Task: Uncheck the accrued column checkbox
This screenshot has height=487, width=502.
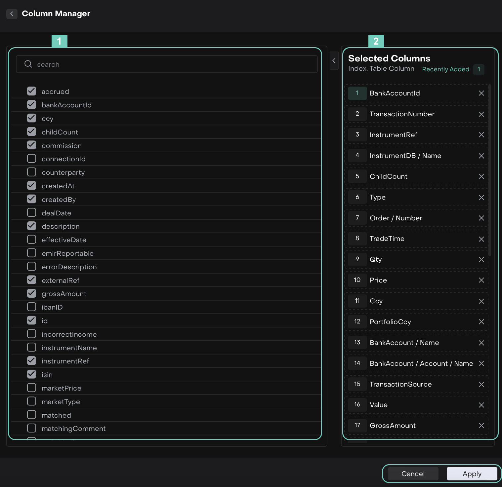Action: 31,91
